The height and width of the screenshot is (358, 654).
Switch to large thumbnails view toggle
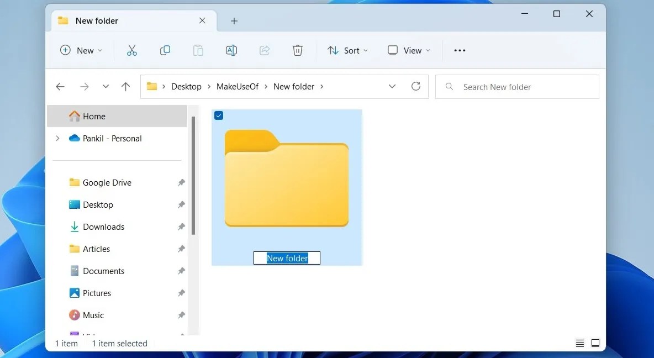(595, 343)
